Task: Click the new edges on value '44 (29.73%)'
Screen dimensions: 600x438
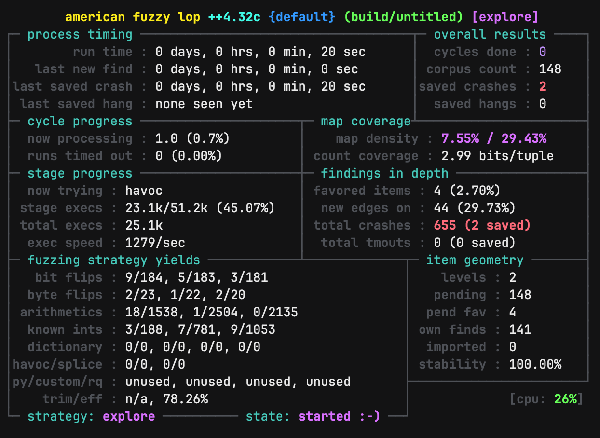Action: coord(475,208)
